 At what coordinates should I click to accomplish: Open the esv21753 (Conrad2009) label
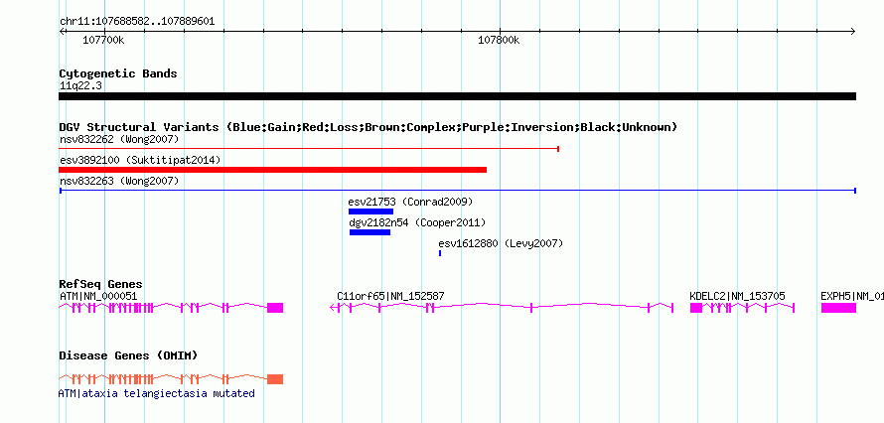(410, 202)
